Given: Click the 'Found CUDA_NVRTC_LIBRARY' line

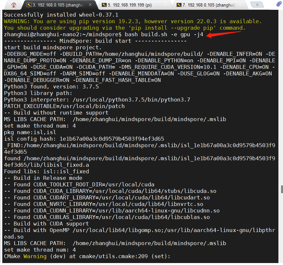Looking at the screenshot, I should (104, 204).
